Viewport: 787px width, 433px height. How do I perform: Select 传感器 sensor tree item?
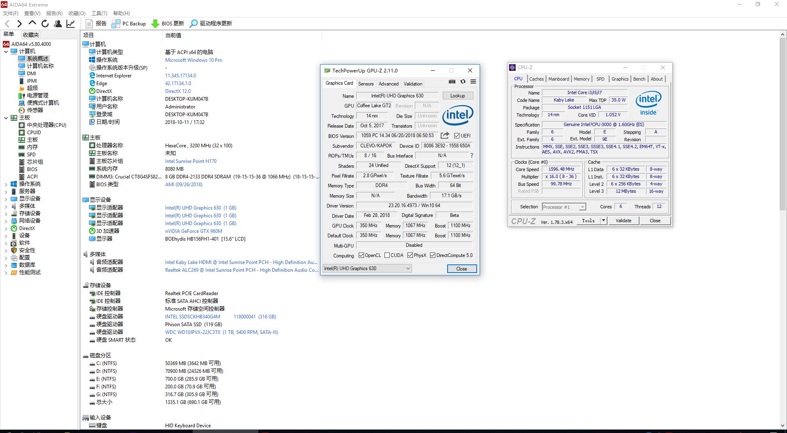coord(31,110)
